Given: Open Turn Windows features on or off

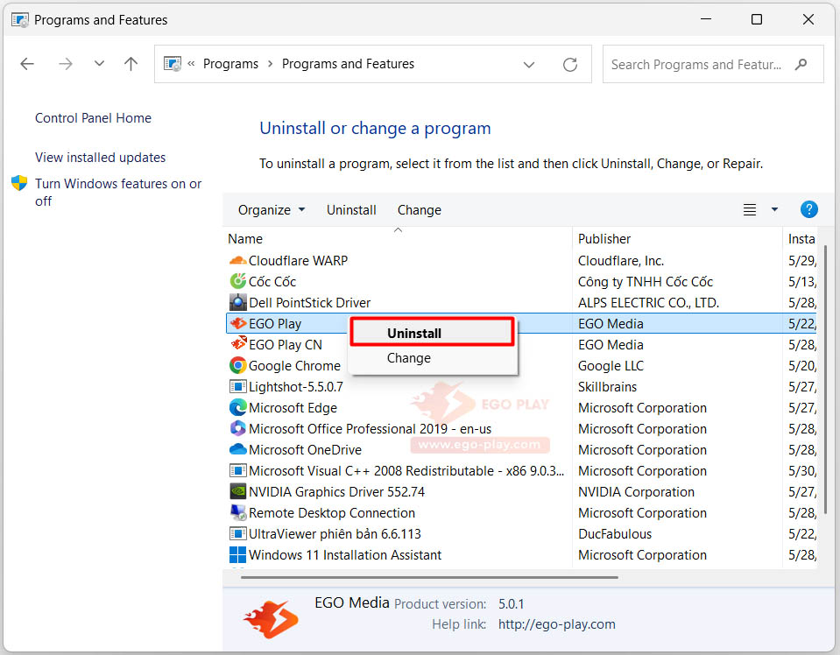Looking at the screenshot, I should (x=118, y=193).
